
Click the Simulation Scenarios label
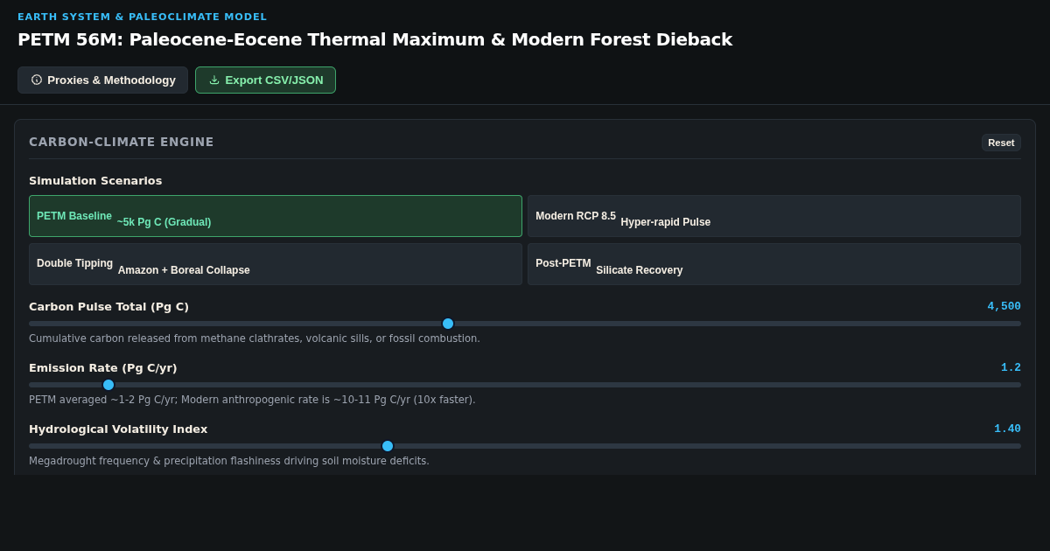tap(95, 181)
